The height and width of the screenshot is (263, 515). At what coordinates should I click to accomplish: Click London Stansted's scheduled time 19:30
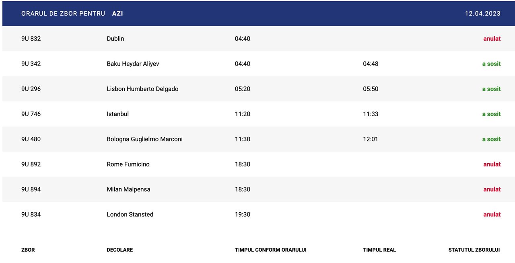click(243, 214)
